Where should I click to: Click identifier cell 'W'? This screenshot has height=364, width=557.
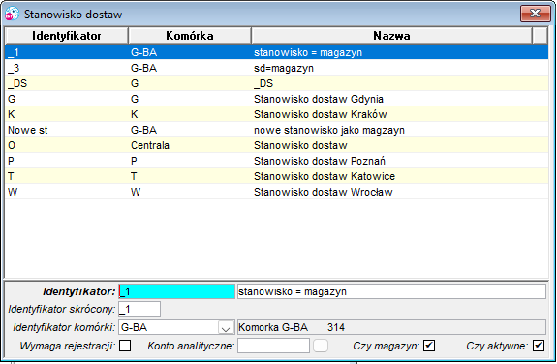click(x=67, y=192)
